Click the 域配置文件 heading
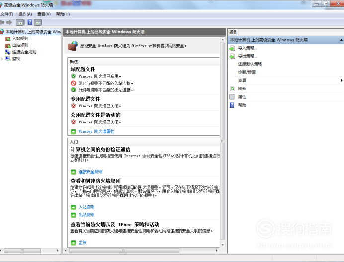The image size is (344, 262). (x=83, y=69)
